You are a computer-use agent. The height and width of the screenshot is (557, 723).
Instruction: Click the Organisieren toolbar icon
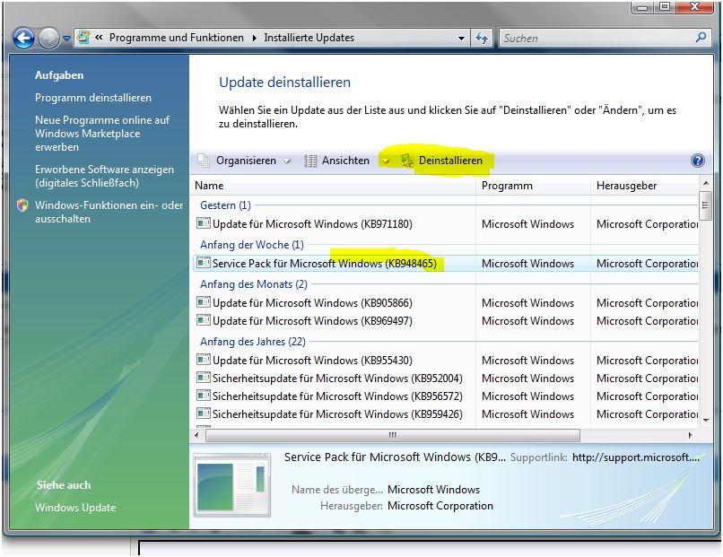click(x=204, y=161)
